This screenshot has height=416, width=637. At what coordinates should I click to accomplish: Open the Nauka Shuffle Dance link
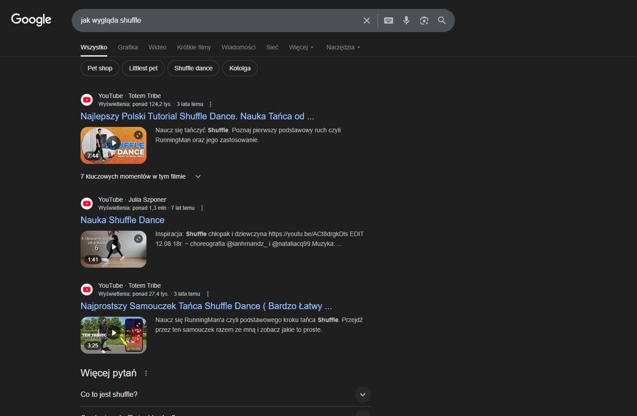tap(122, 220)
